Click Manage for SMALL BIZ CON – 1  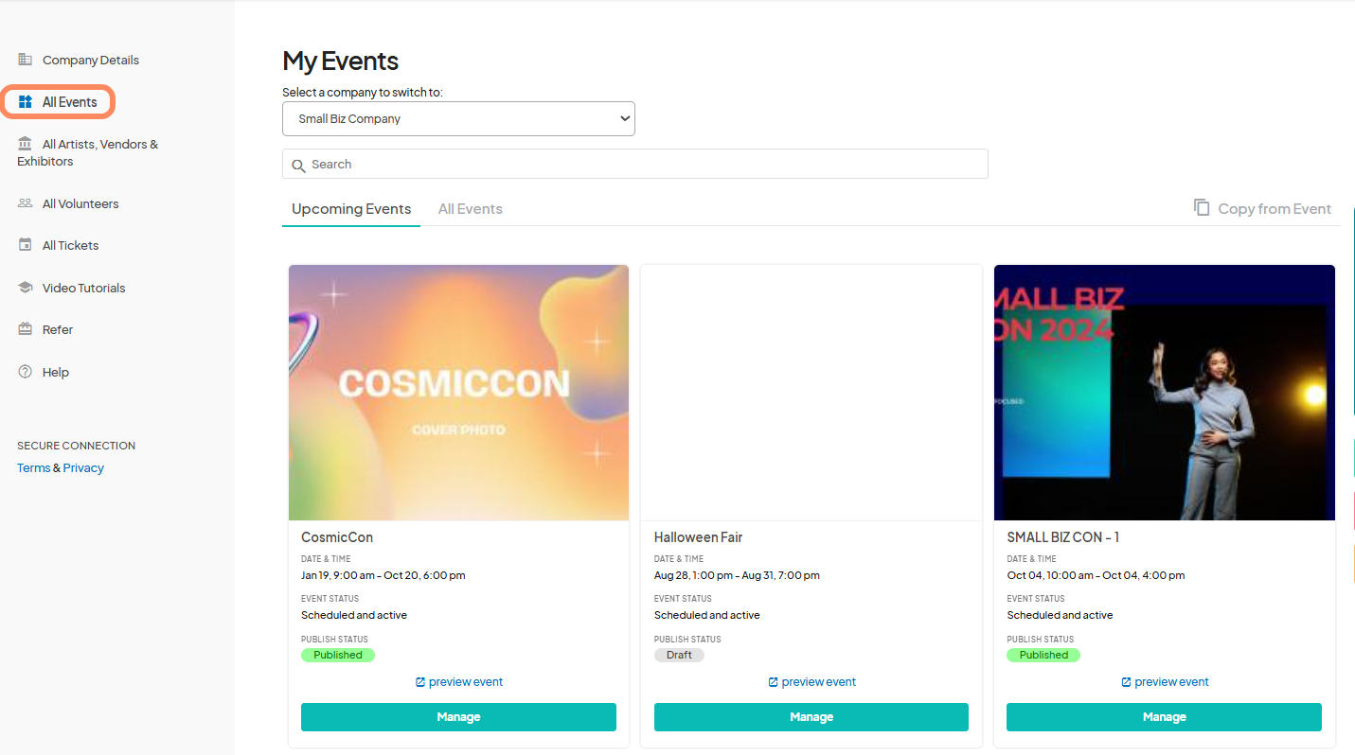(1164, 716)
